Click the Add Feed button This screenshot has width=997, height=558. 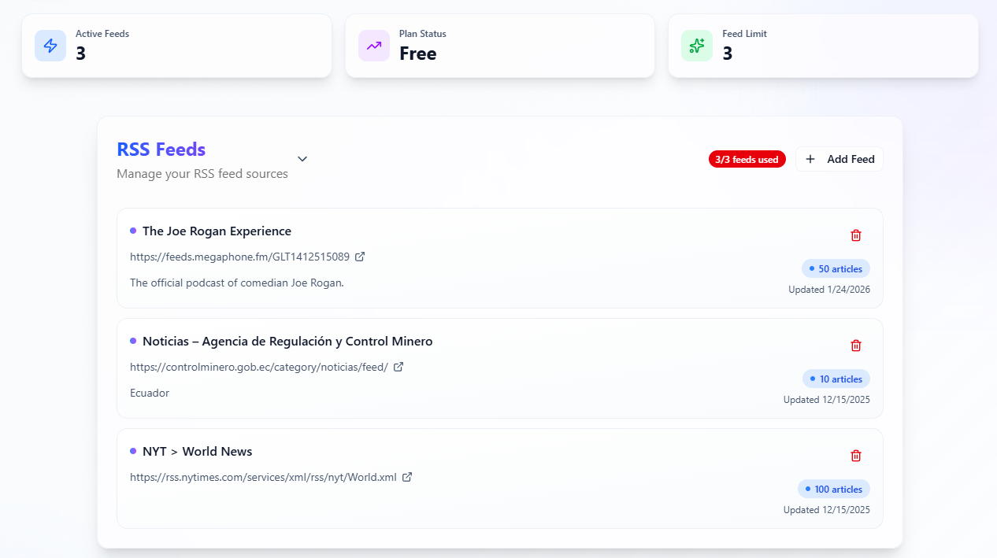tap(839, 159)
